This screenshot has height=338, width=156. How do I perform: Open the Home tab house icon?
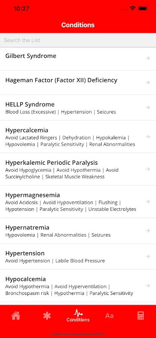16,316
